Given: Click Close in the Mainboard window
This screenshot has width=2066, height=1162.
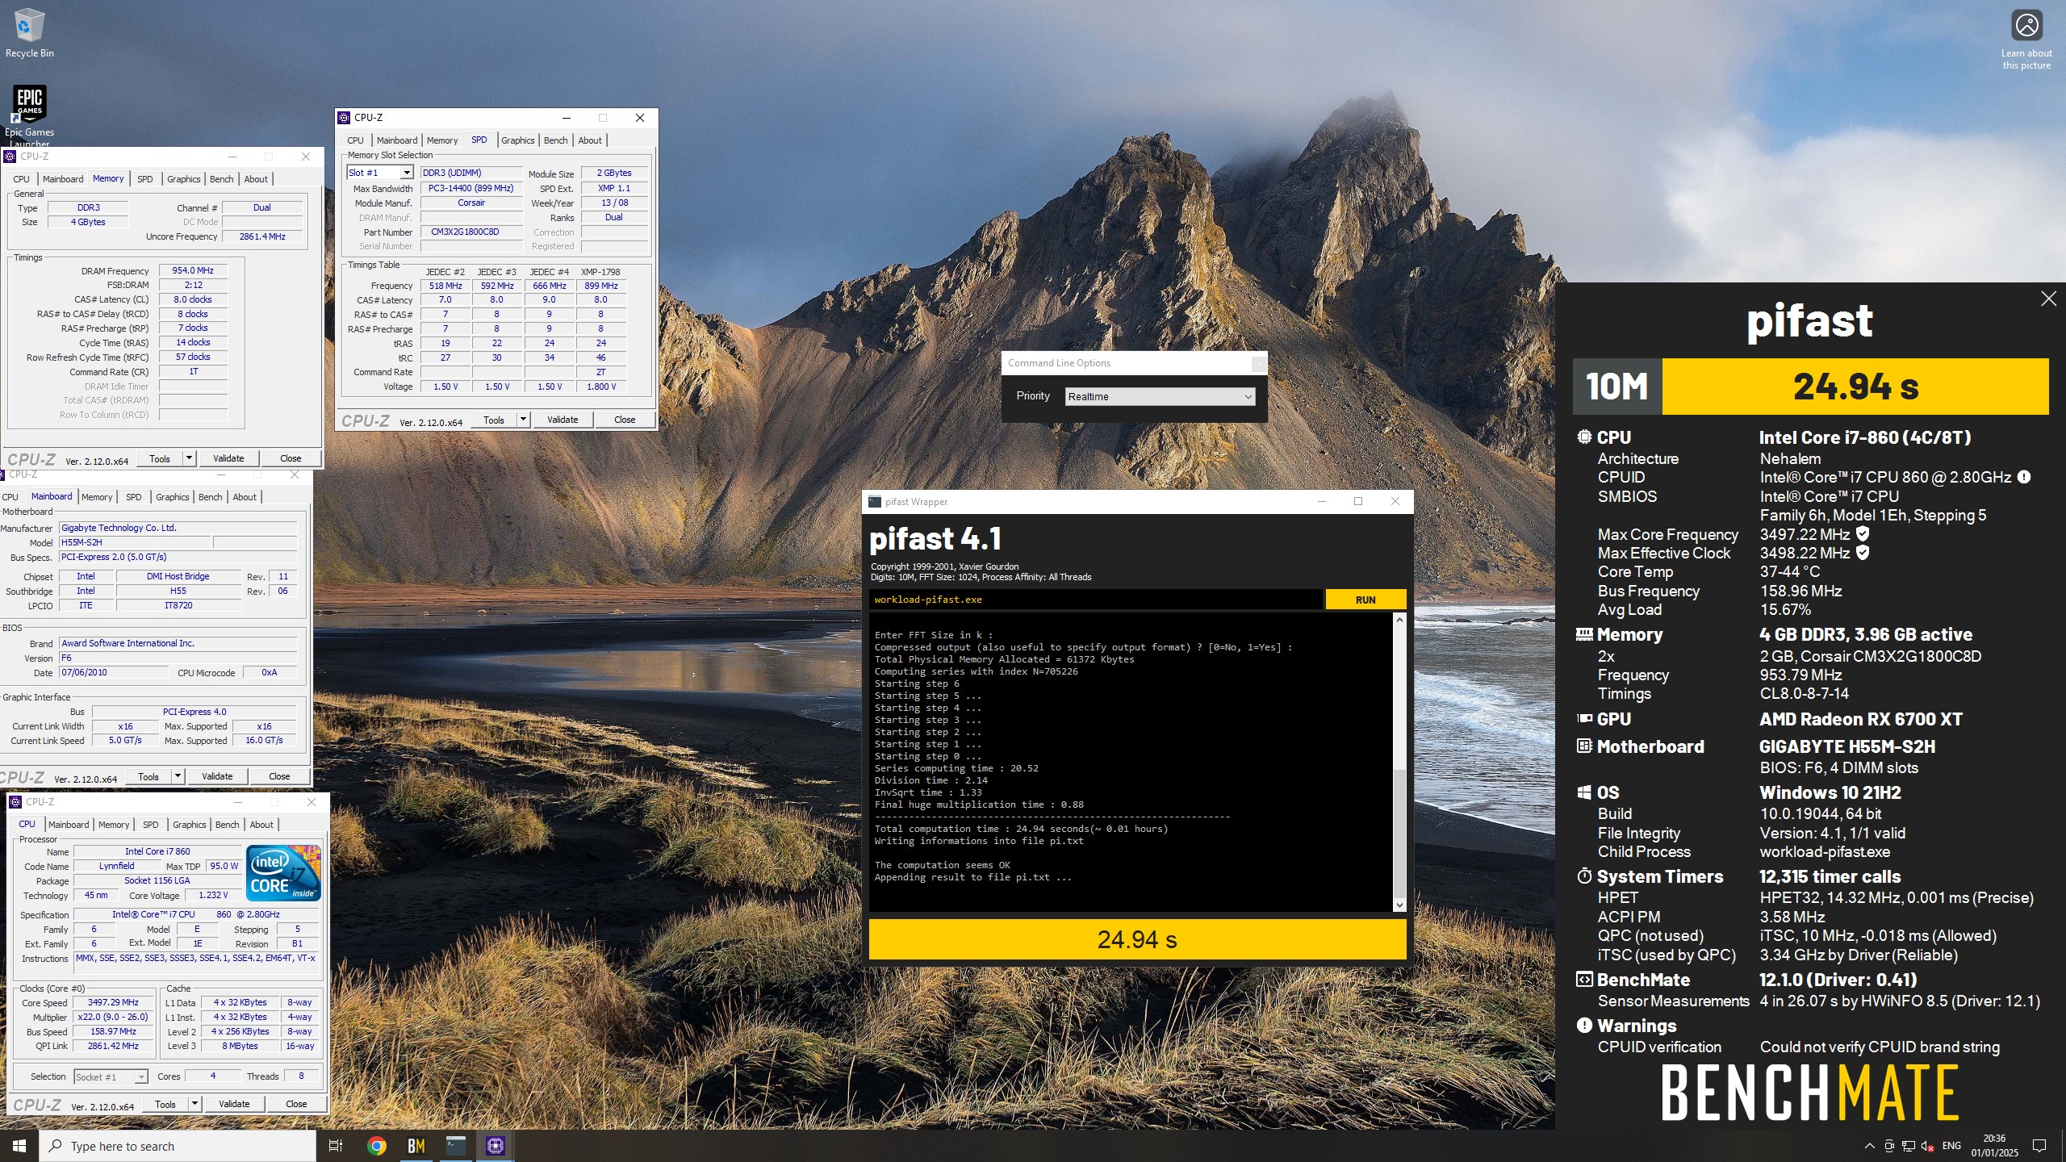Looking at the screenshot, I should (x=279, y=776).
